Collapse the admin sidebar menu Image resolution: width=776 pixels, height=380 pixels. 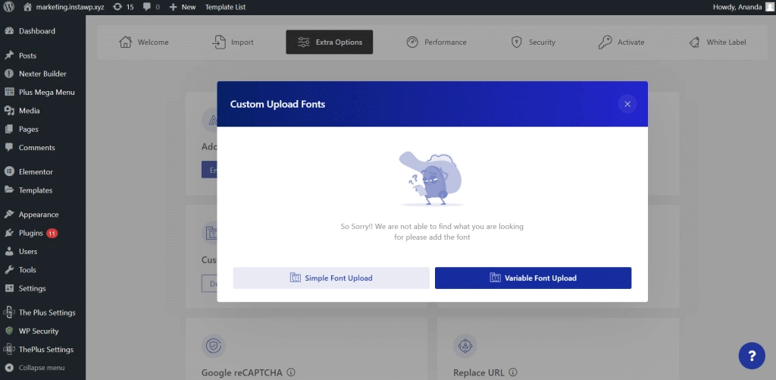[41, 368]
